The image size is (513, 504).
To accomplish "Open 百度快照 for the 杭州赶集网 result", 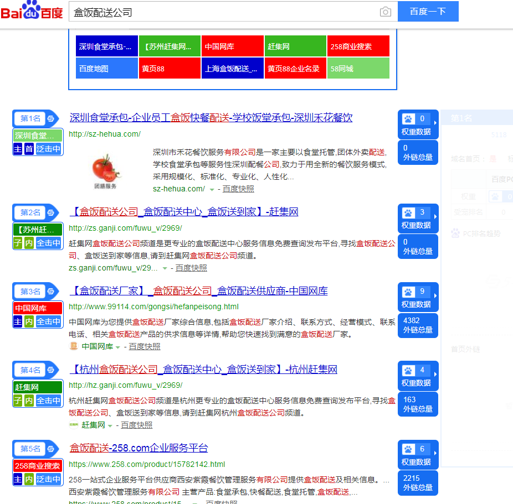I will (x=136, y=425).
